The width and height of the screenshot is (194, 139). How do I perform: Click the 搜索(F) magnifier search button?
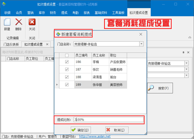(160, 88)
